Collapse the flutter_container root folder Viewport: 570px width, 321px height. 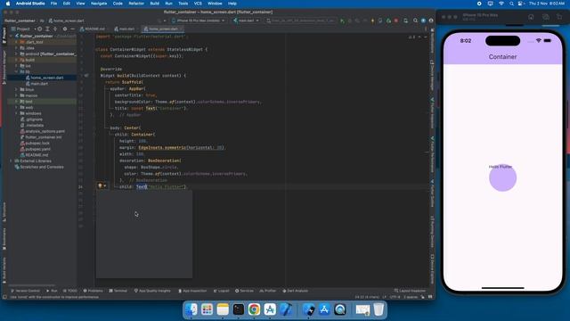[12, 36]
